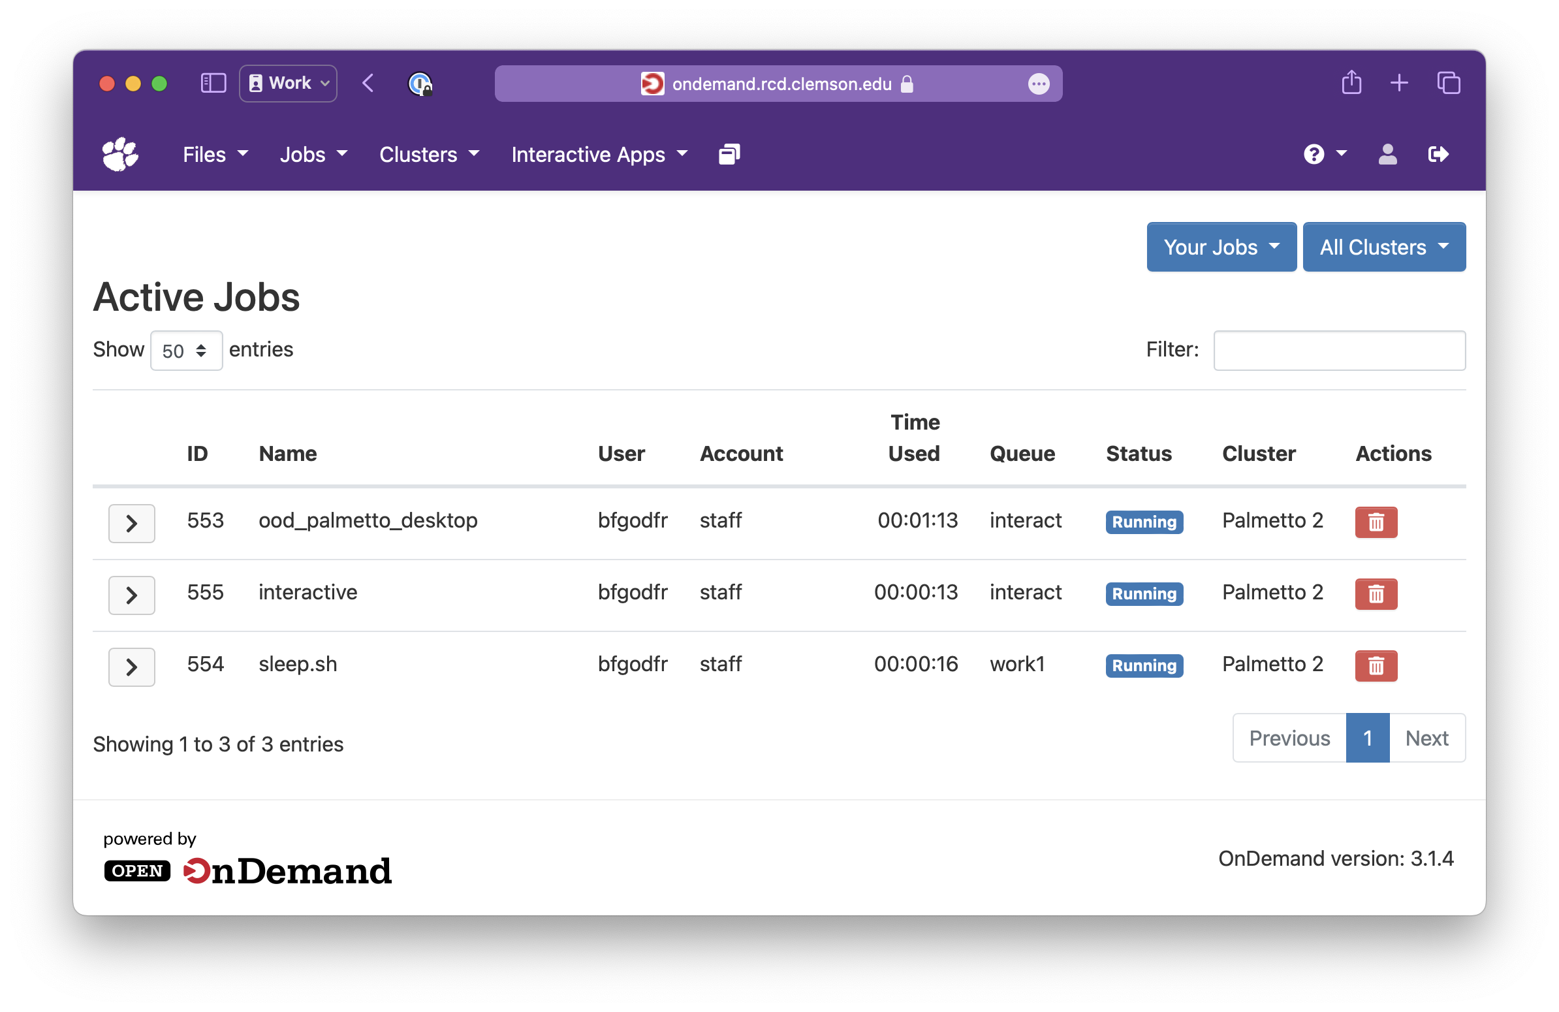Image resolution: width=1559 pixels, height=1012 pixels.
Task: Click the Previous pagination button
Action: coord(1289,738)
